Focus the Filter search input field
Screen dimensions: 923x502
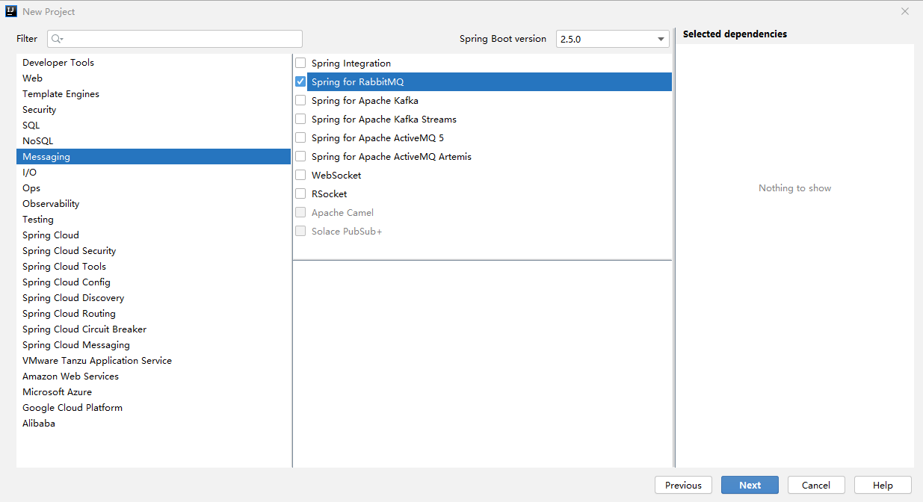click(175, 39)
